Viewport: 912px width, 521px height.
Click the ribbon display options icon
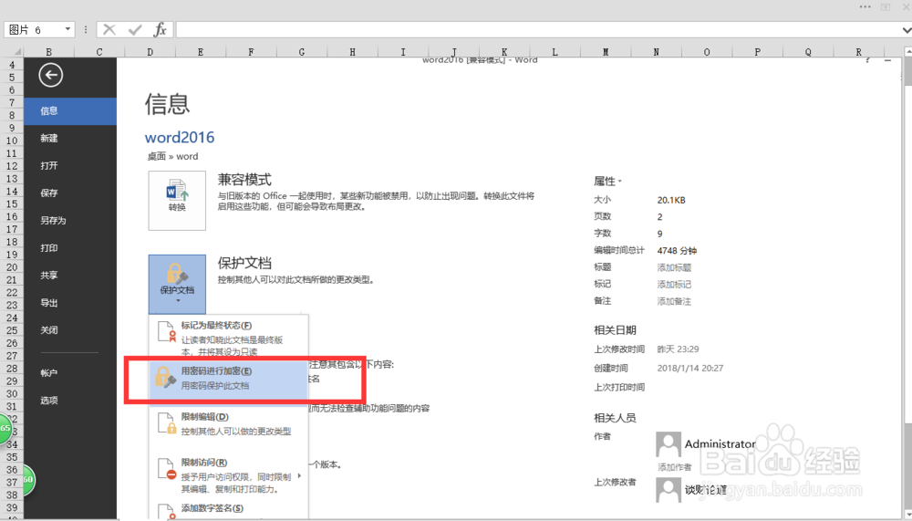coord(886,7)
